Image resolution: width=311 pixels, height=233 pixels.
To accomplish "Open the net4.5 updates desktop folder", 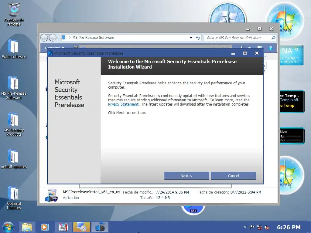I will click(x=14, y=159).
